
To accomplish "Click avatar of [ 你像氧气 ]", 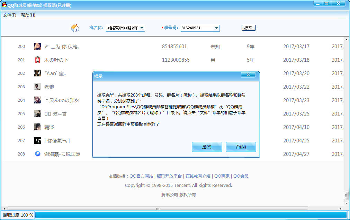I will pos(37,140).
